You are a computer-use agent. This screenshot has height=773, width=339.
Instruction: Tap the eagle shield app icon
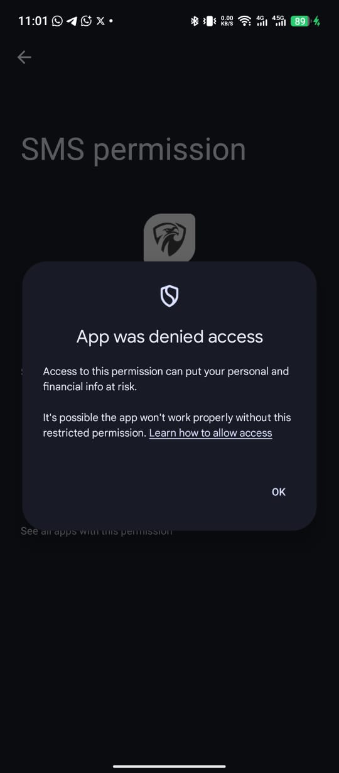(x=169, y=238)
